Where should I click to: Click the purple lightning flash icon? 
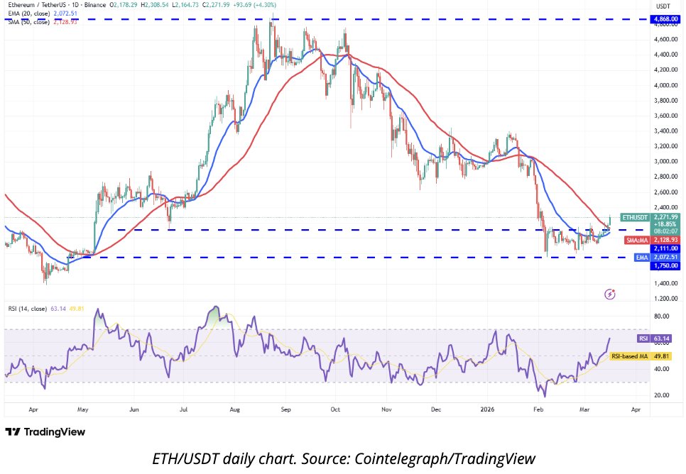coord(610,294)
